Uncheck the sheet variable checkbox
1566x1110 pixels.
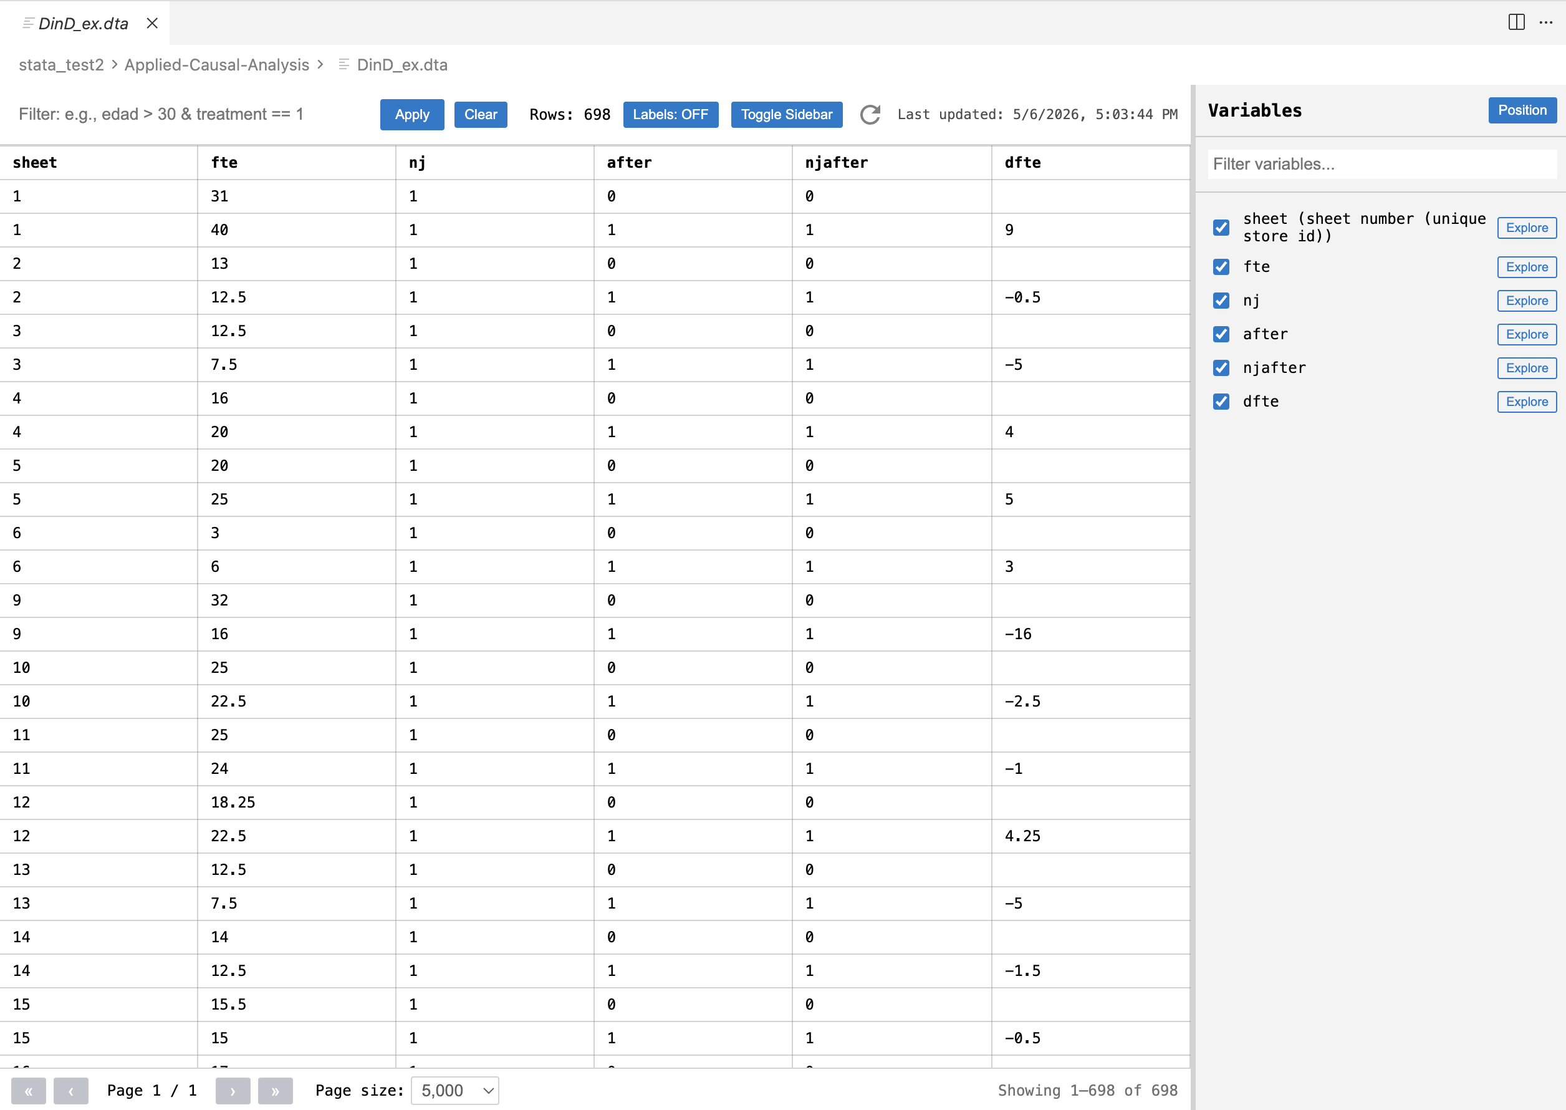1221,228
